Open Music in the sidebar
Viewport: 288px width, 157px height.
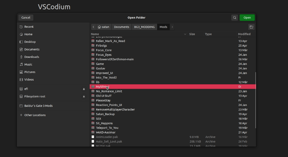click(x=53, y=64)
